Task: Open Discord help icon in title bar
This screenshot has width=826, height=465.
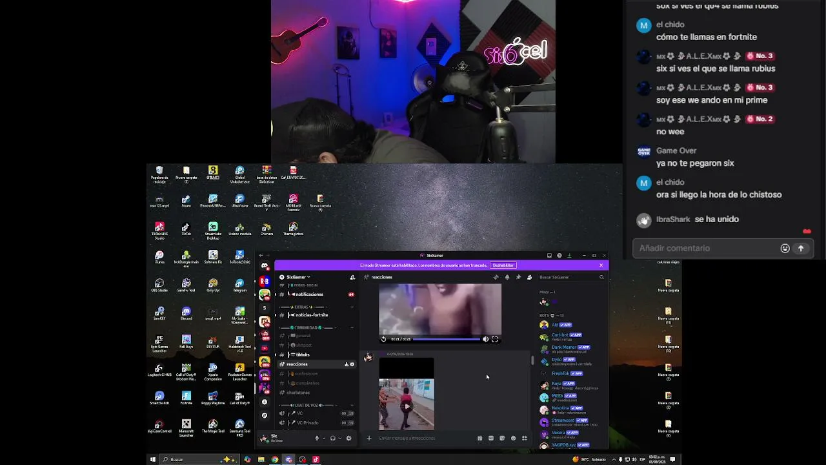Action: 559,255
